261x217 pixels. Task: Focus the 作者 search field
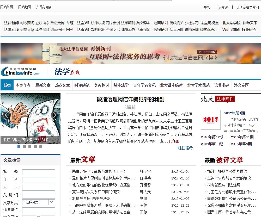[38, 180]
